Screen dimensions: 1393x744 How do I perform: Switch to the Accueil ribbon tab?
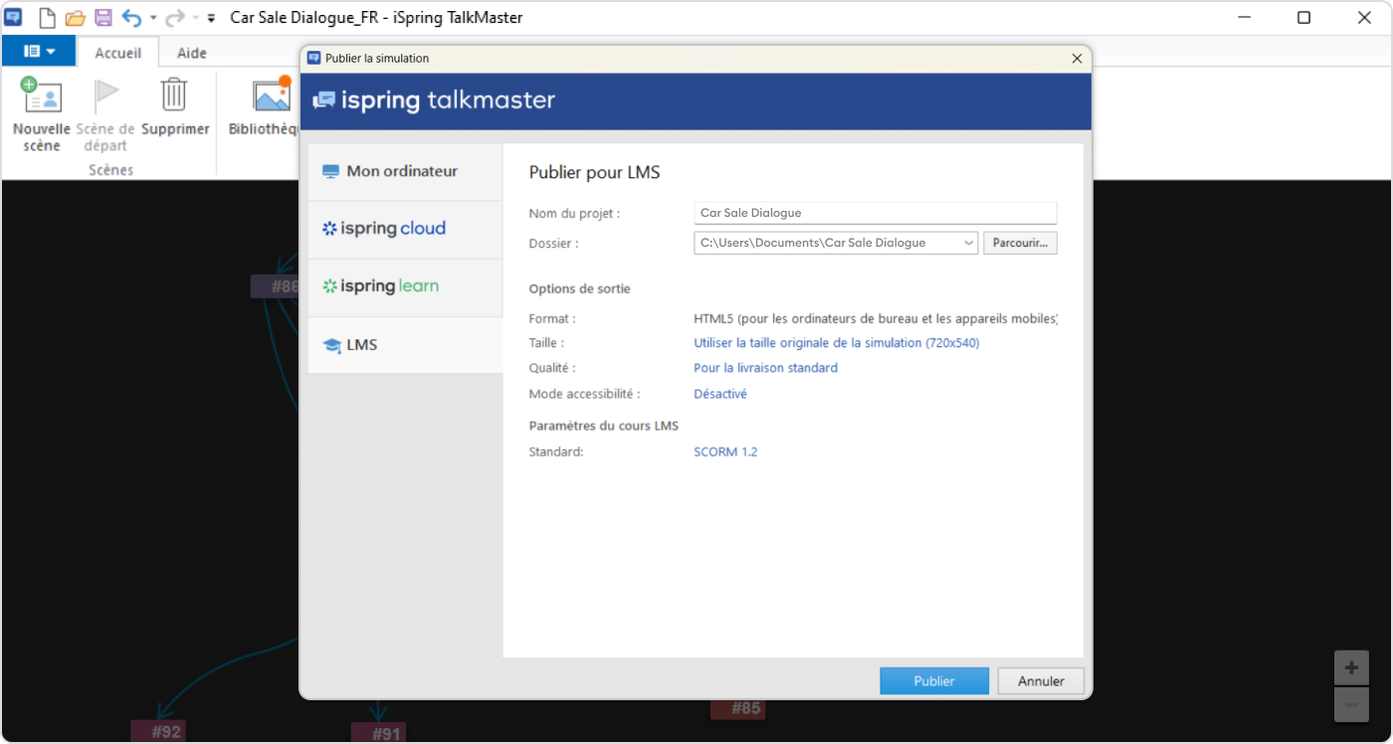coord(118,53)
